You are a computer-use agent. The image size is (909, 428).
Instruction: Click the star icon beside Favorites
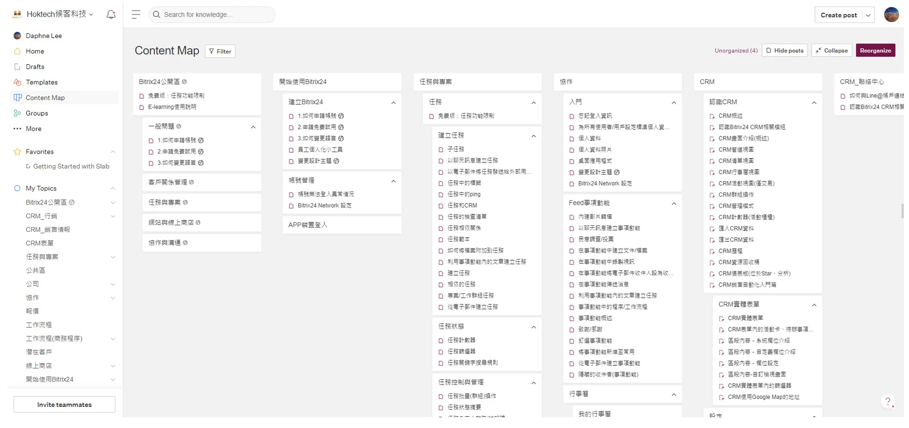pos(17,152)
